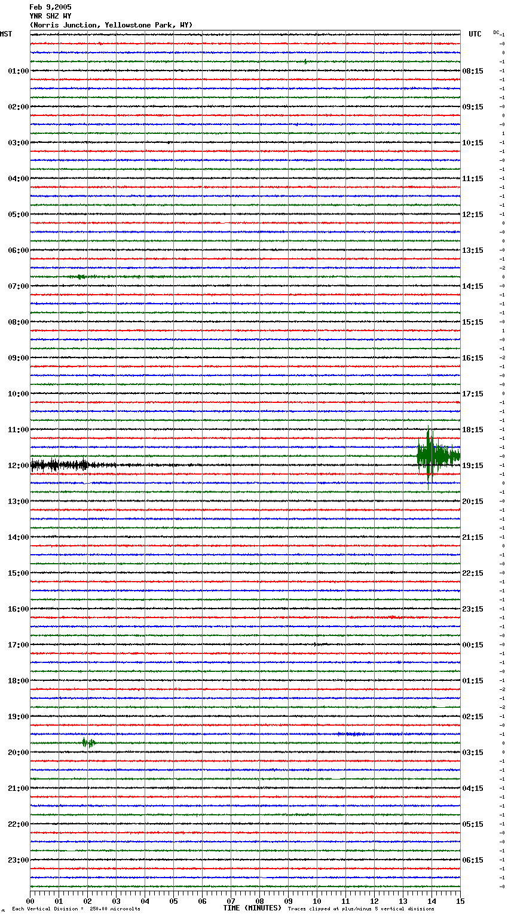
Task: Select the 09:00 MST row label
Action: click(x=19, y=358)
